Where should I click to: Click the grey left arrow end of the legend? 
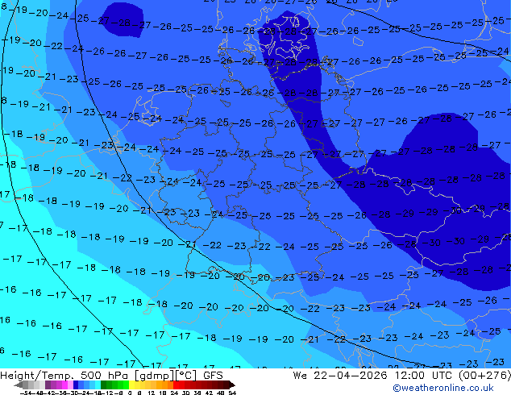[19, 385]
